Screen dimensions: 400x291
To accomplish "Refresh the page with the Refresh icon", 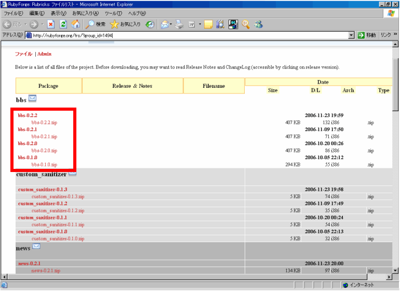I will click(x=63, y=24).
